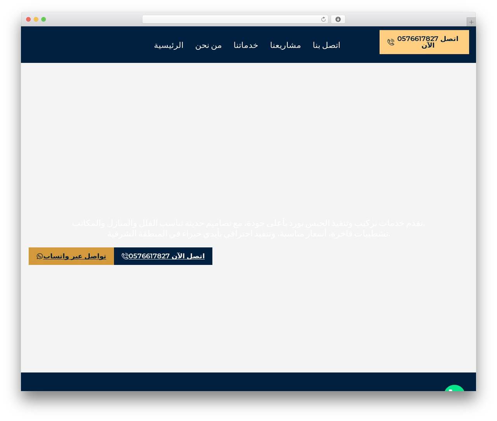The height and width of the screenshot is (421, 497).
Task: Click the phone icon in the dark call button
Action: tap(125, 256)
